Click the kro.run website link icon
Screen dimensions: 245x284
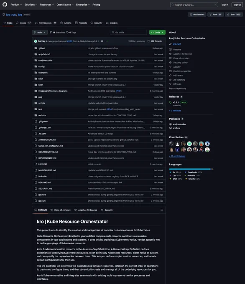170,44
